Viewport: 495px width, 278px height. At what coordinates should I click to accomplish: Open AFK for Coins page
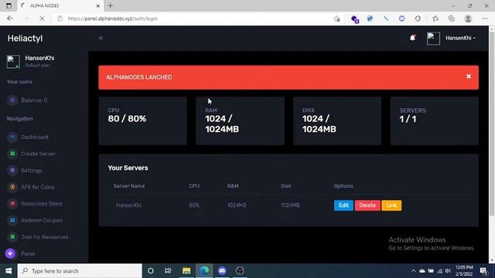click(x=38, y=187)
